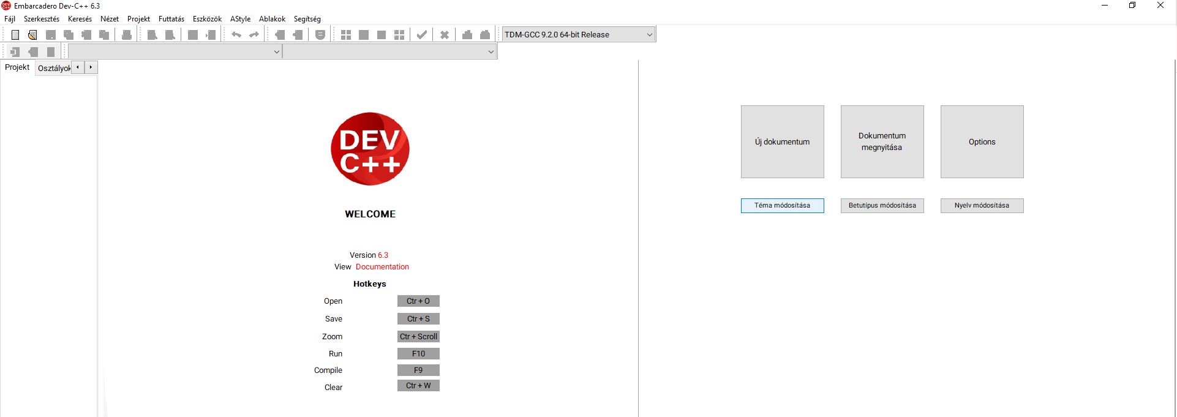Open the AStyle menu

pyautogui.click(x=240, y=19)
